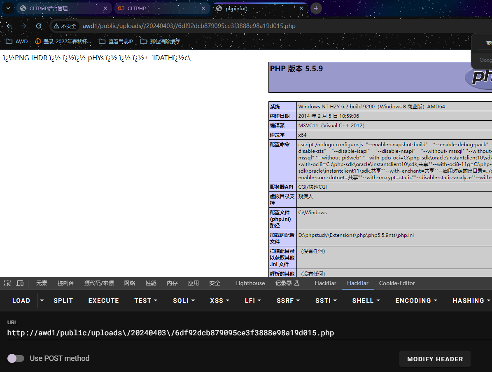Select the C:\Windows config path cell
This screenshot has height=372, width=492.
[x=312, y=213]
